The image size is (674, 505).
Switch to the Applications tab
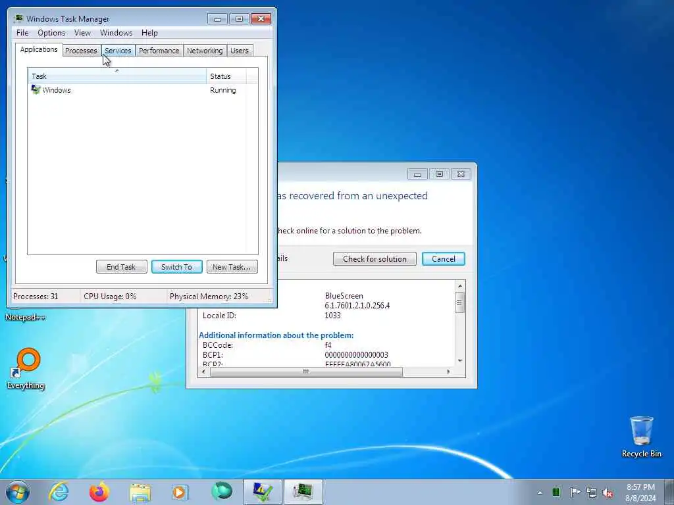pyautogui.click(x=39, y=49)
